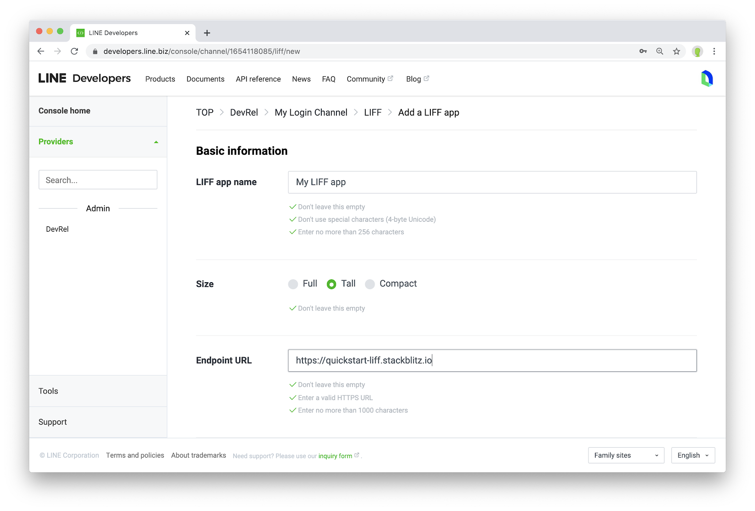Viewport: 755px width, 511px height.
Task: Open API reference in navigation
Action: coord(258,79)
